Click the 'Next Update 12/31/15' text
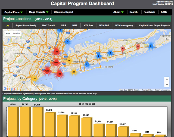The height and width of the screenshot is (137, 174). 163,4
